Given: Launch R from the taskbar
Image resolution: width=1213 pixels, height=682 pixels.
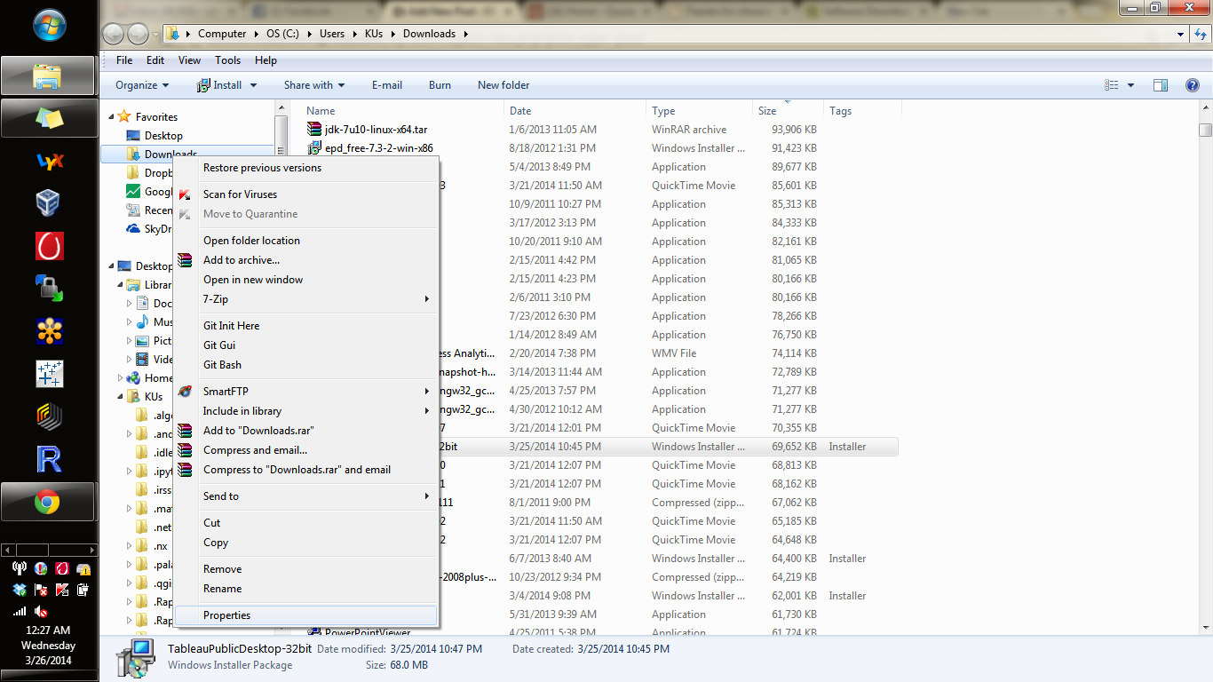Looking at the screenshot, I should pyautogui.click(x=49, y=459).
